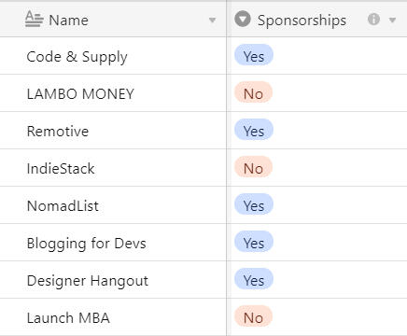Viewport: 407px width, 336px height.
Task: Click the info icon in Sponsorships header
Action: [373, 20]
